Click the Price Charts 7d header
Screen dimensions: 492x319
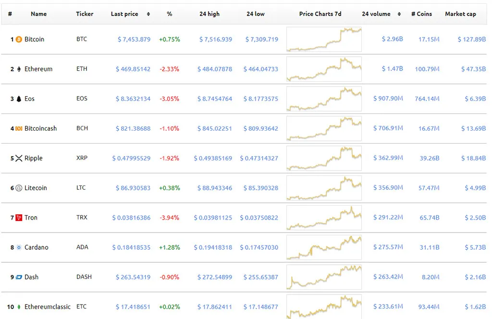(320, 14)
